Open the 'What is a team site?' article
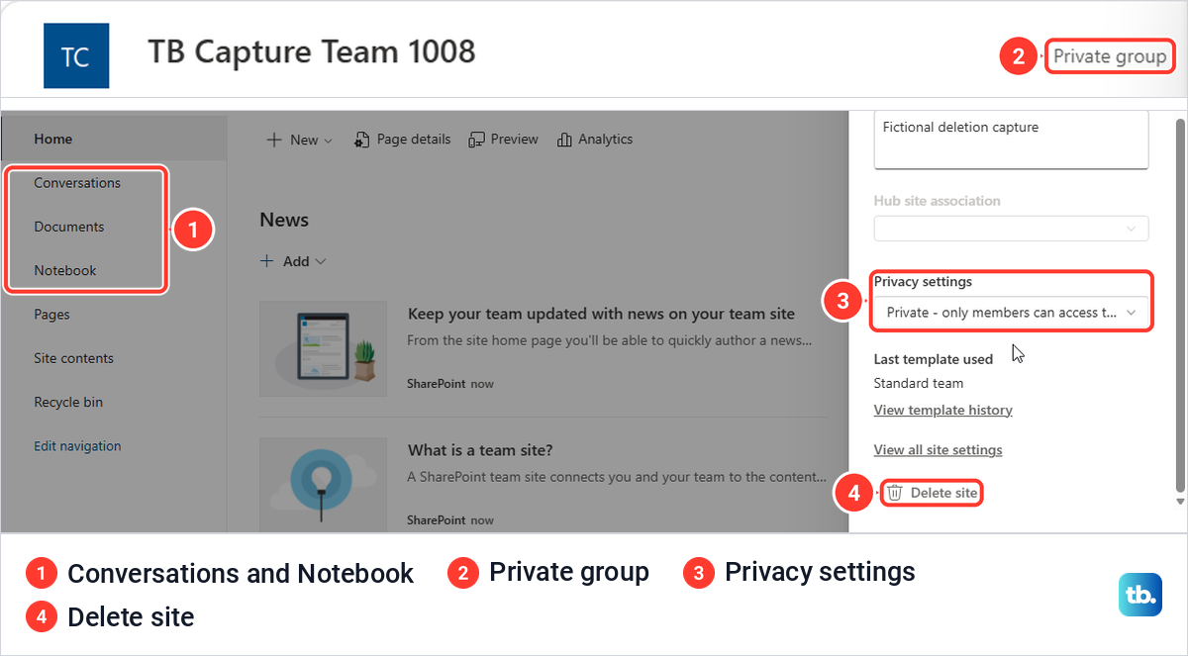This screenshot has width=1188, height=656. point(480,450)
